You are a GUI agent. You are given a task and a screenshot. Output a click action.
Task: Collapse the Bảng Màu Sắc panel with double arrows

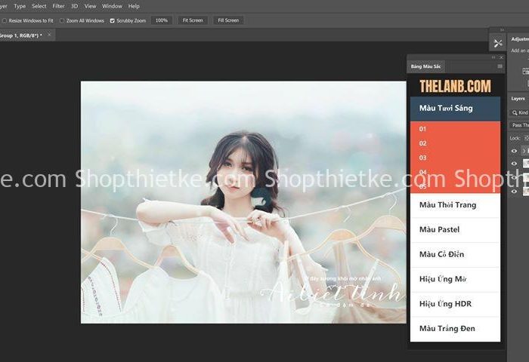click(x=493, y=57)
